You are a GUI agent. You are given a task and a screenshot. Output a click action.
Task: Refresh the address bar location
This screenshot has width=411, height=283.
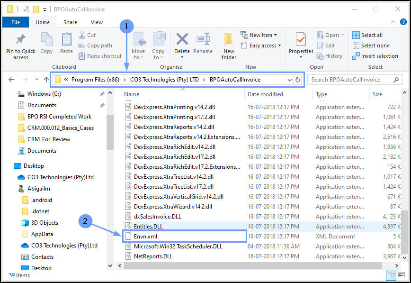click(298, 80)
